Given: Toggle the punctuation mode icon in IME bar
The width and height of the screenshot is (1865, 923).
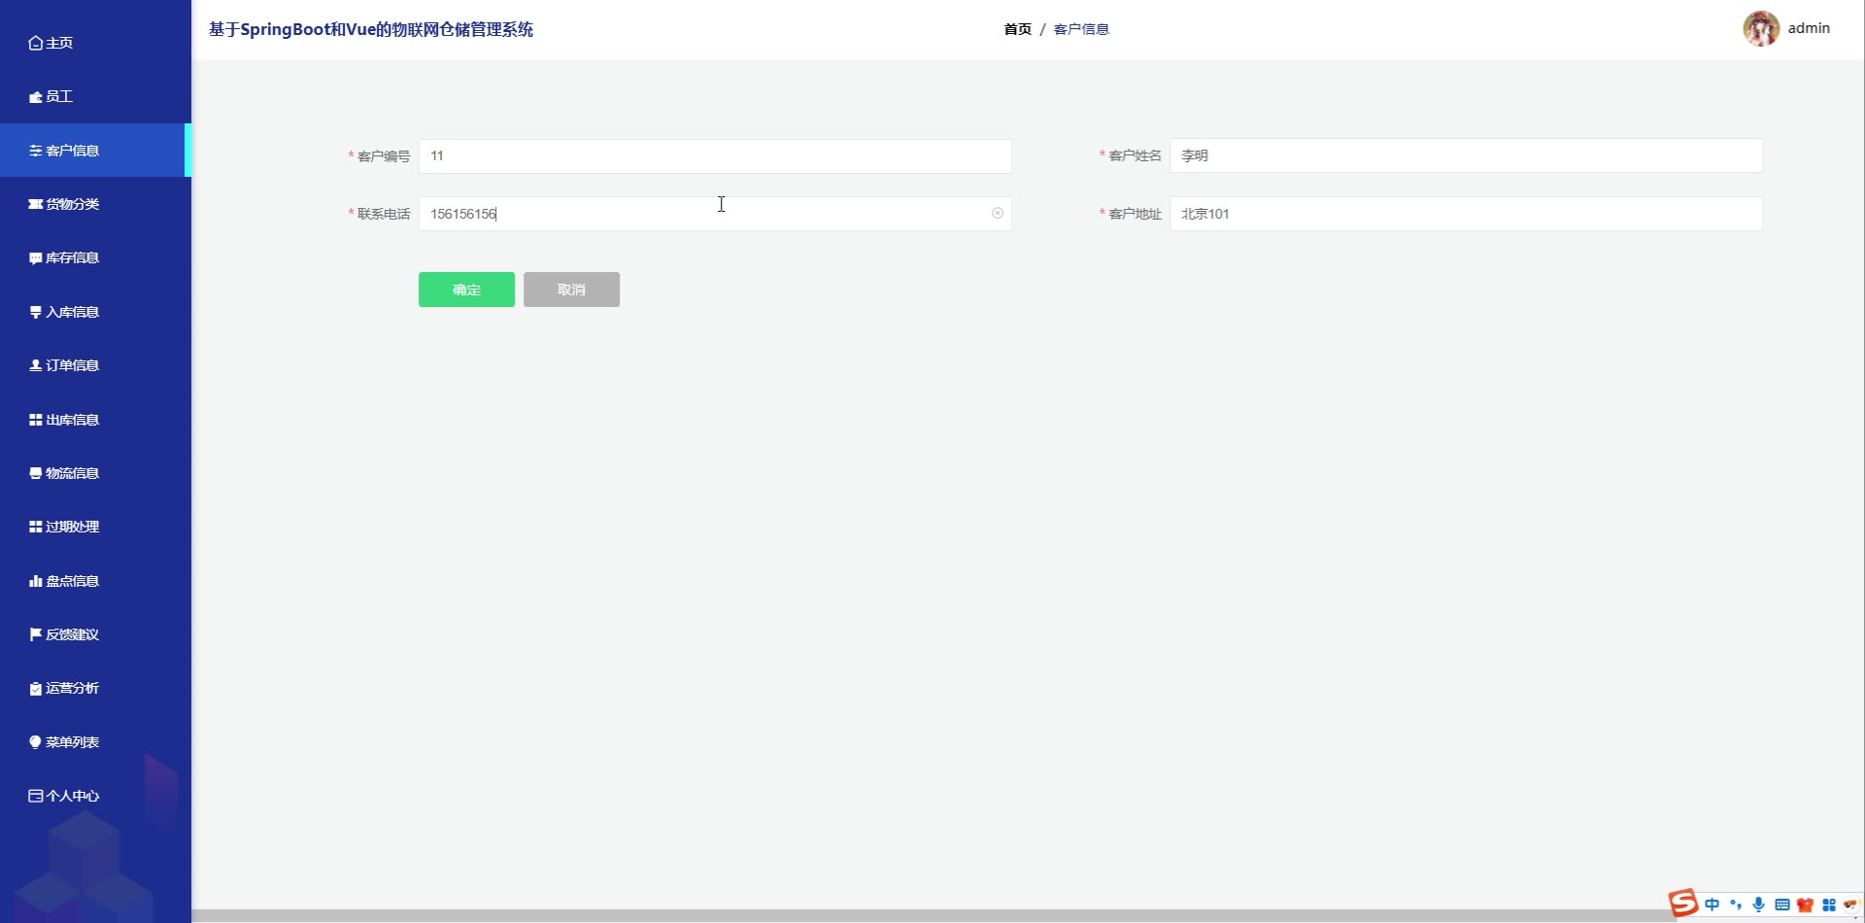Looking at the screenshot, I should pos(1736,905).
